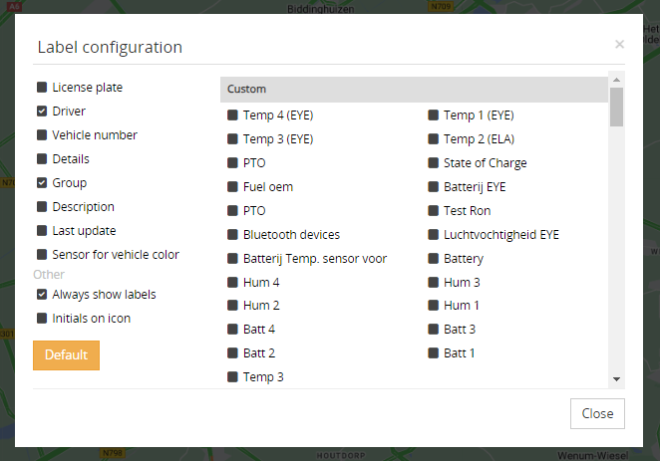Tick the Hum 1 checkbox
660x461 pixels.
[x=433, y=306]
